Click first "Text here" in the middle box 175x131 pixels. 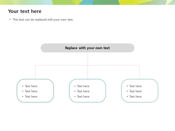83,86
